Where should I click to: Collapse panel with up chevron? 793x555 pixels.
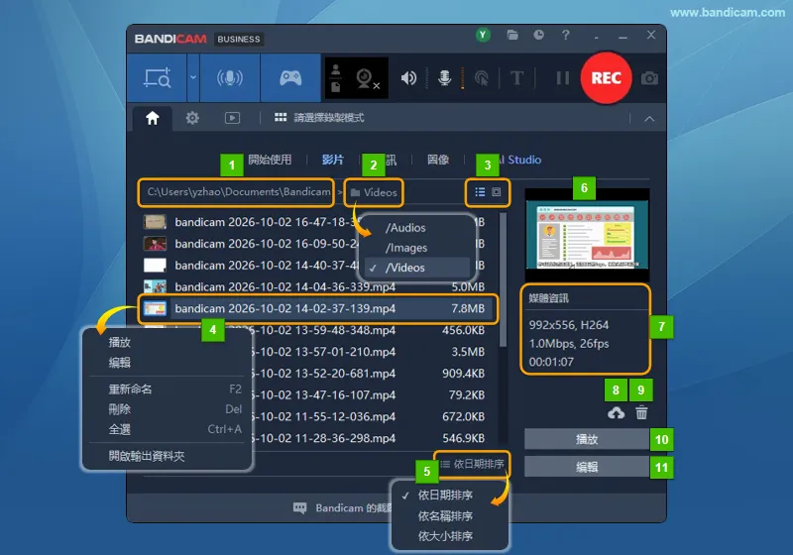coord(649,119)
